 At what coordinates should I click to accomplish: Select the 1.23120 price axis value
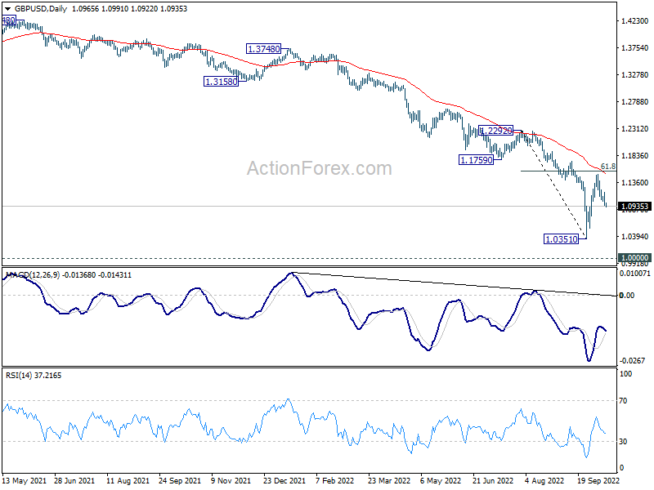pos(635,129)
